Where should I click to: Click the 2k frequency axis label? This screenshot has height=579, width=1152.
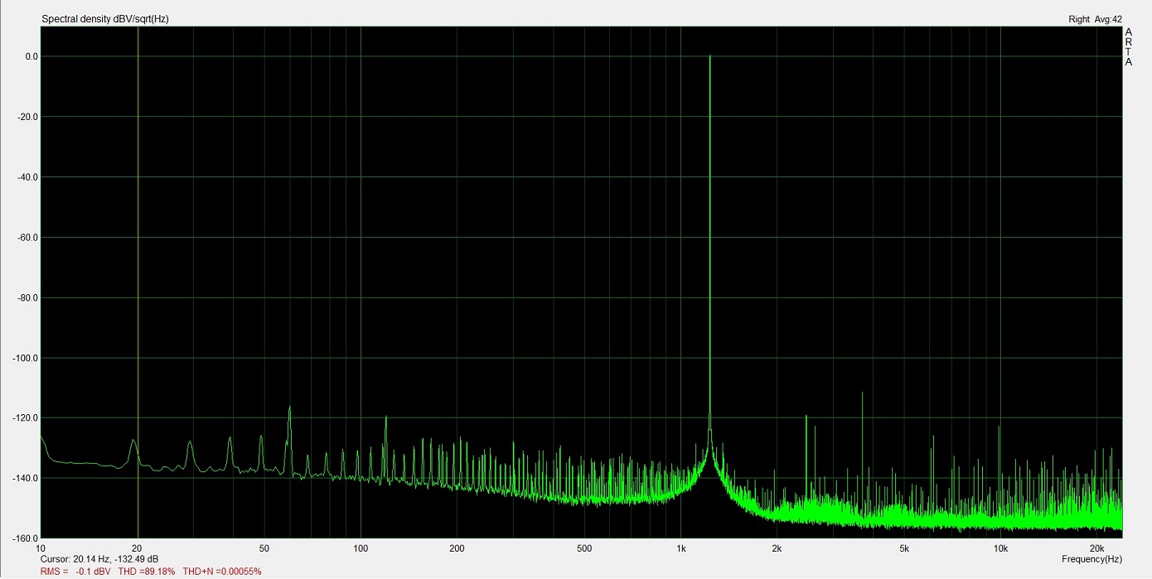coord(777,548)
